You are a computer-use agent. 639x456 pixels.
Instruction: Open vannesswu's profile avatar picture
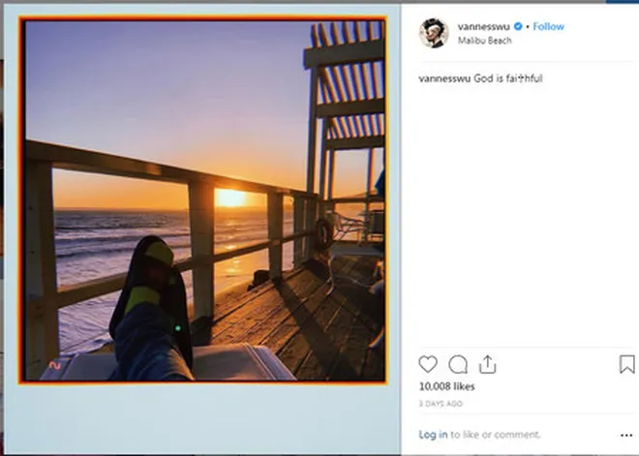[x=434, y=33]
